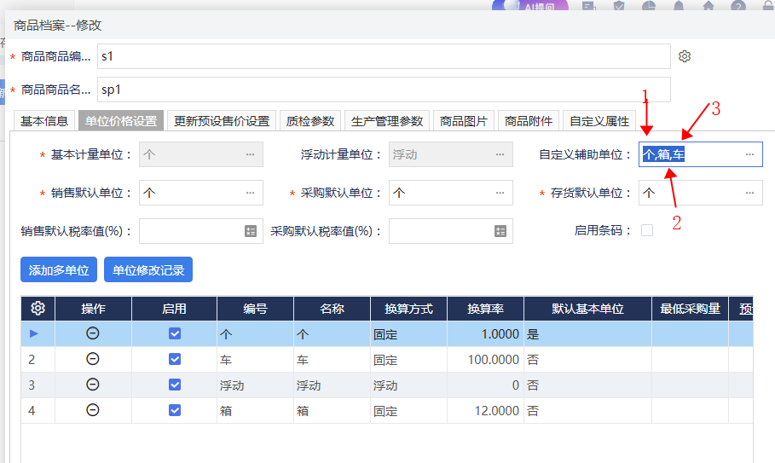Toggle 启用 checkbox for 个 row
Screen dimensions: 775x463
[x=175, y=333]
